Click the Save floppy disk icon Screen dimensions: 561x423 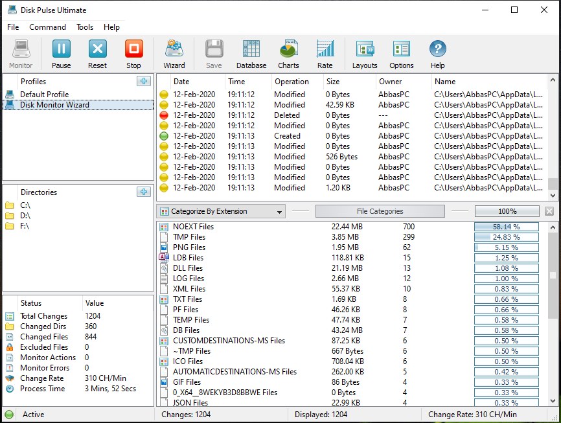[214, 49]
